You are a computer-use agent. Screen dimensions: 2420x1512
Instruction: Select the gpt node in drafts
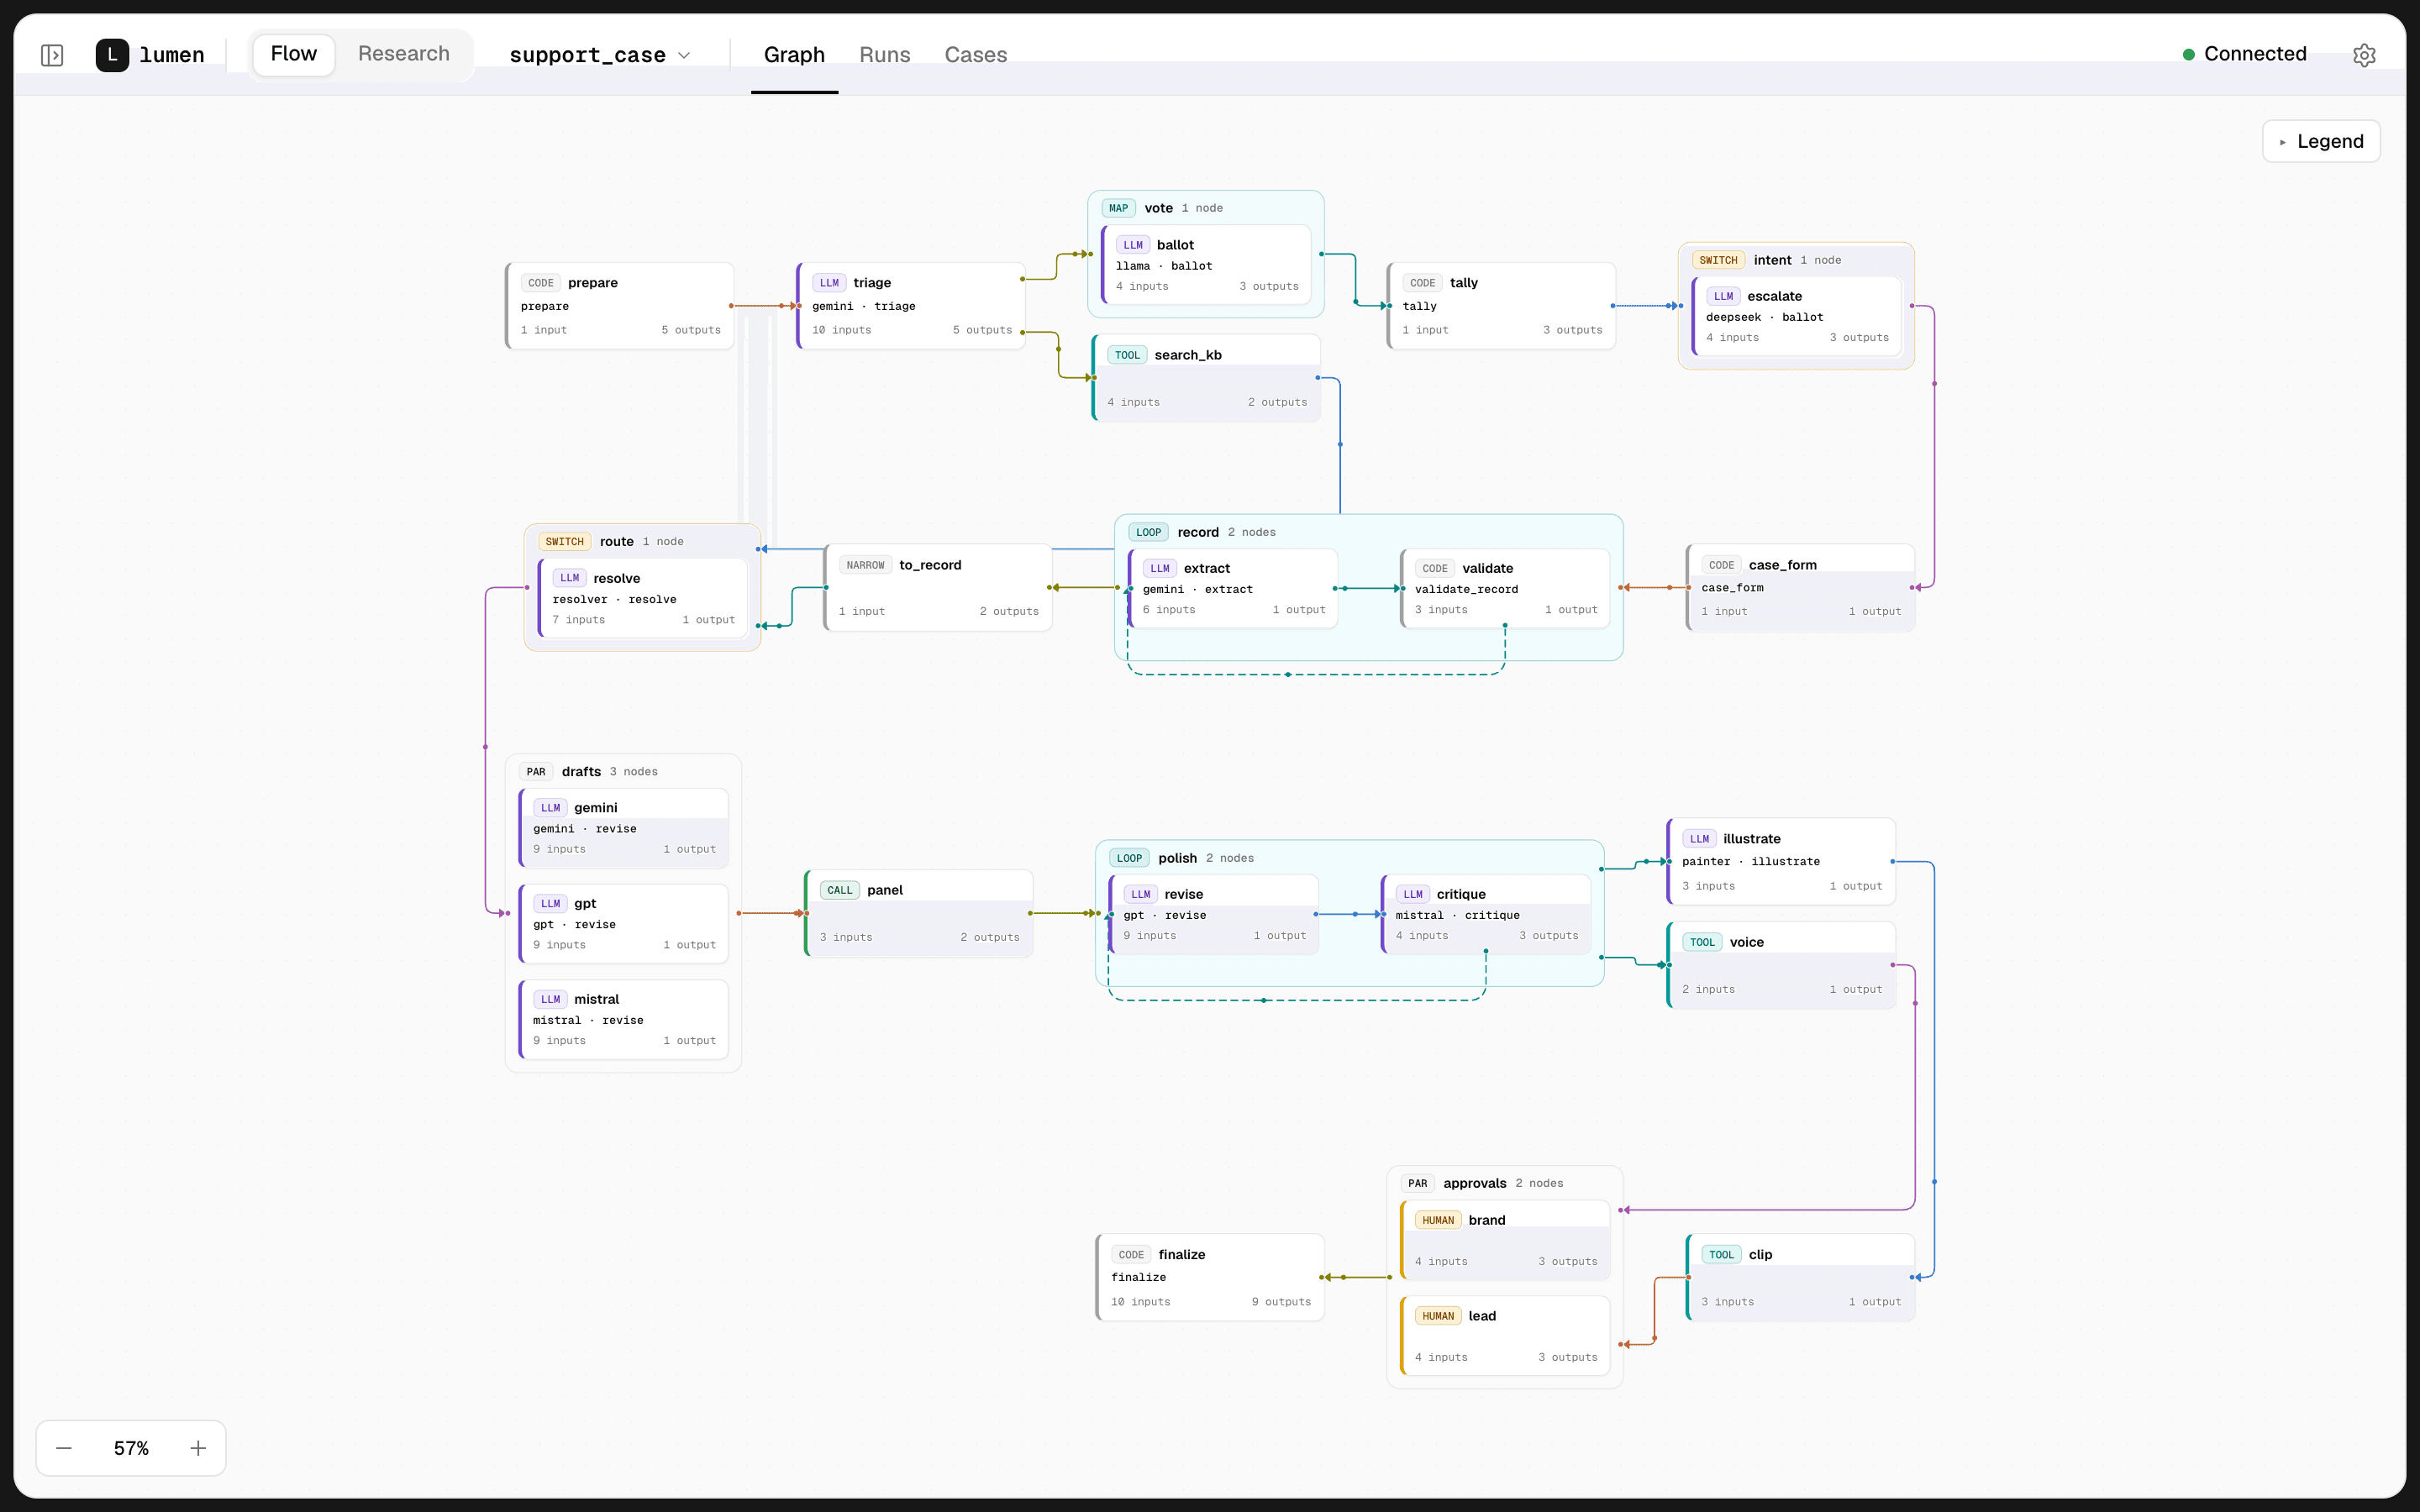point(624,924)
